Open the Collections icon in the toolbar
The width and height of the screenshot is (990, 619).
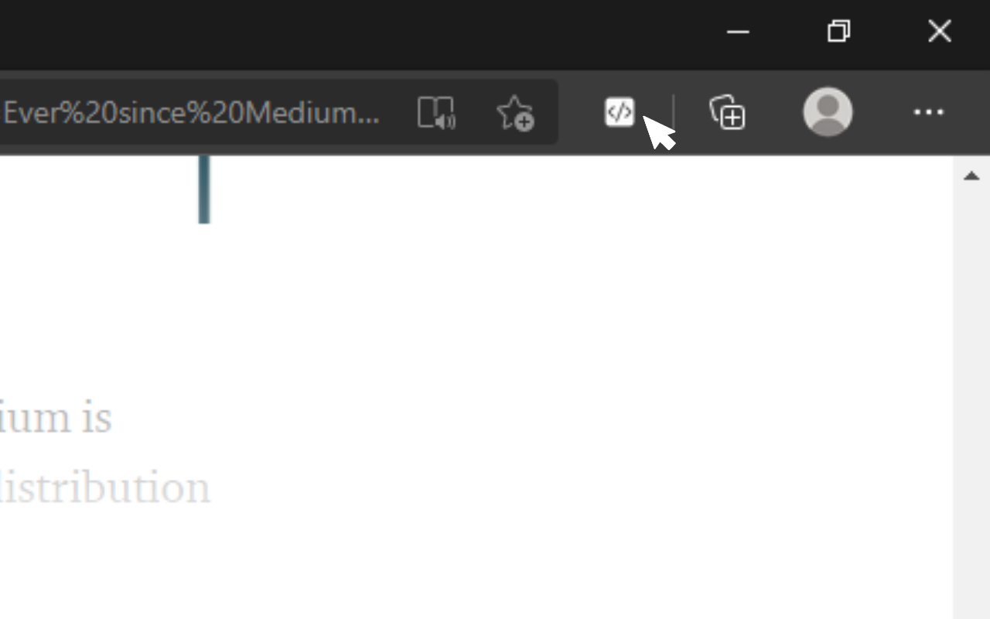coord(727,112)
